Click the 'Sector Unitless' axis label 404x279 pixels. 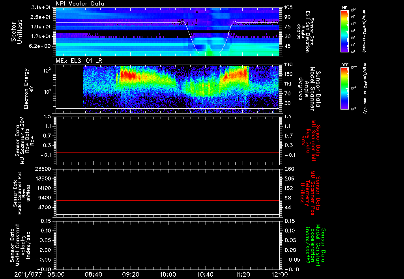(x=16, y=32)
